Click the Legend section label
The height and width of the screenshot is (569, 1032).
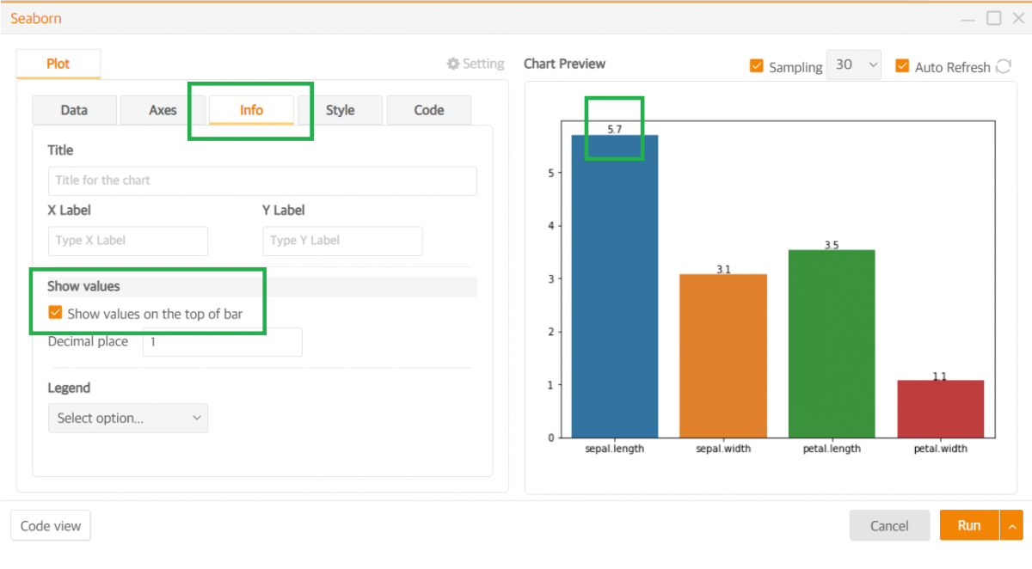[69, 388]
